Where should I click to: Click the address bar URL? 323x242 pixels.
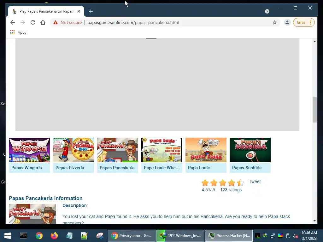[x=133, y=22]
